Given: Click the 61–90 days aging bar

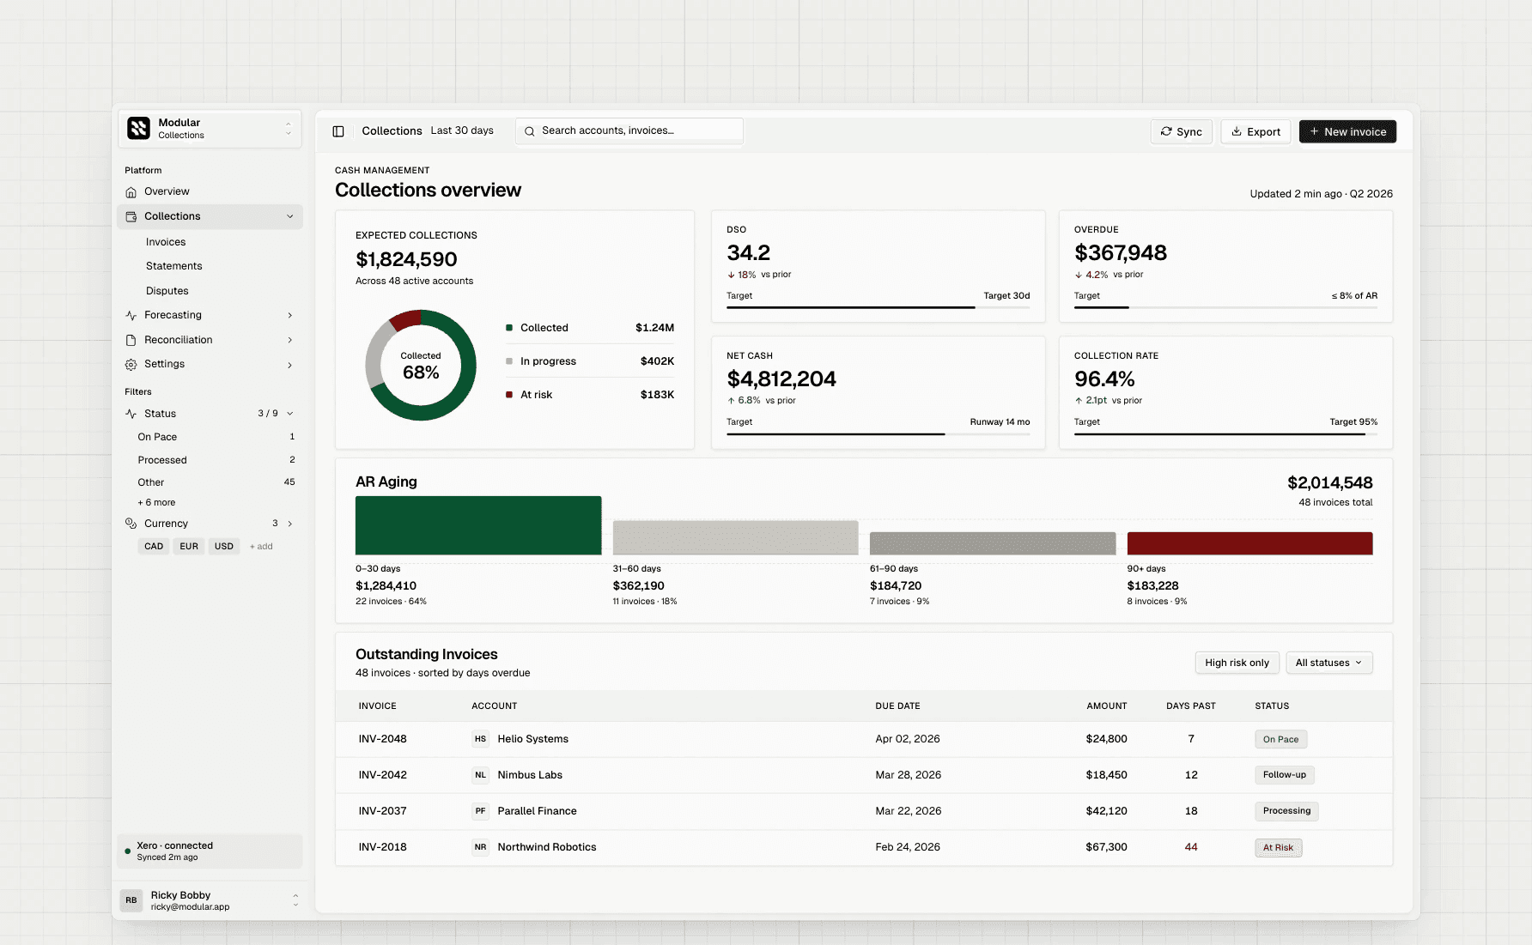Looking at the screenshot, I should pyautogui.click(x=993, y=543).
